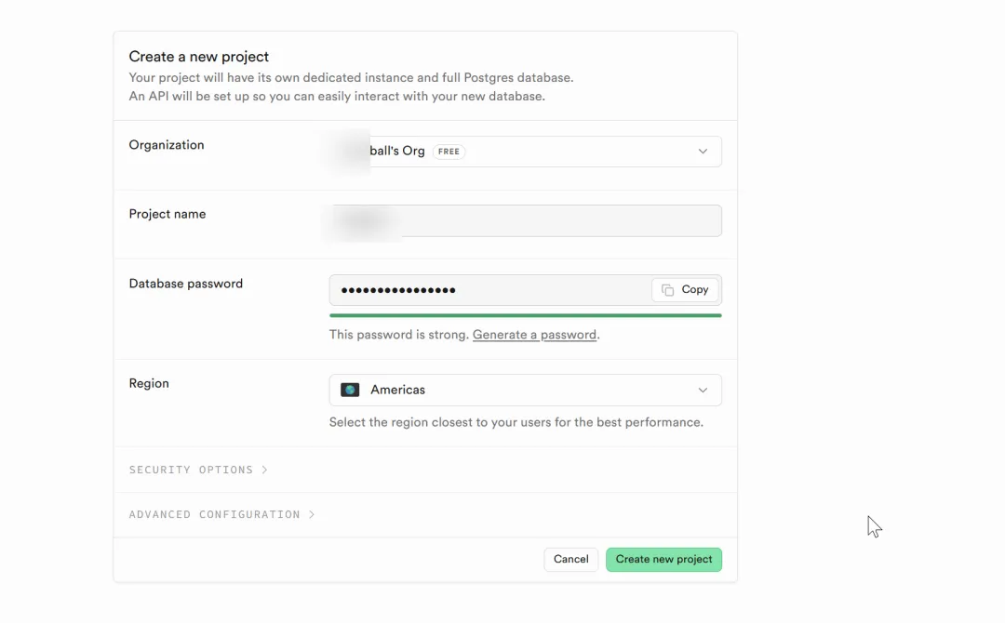The height and width of the screenshot is (623, 1005).
Task: Open the Organization dropdown
Action: coord(525,152)
